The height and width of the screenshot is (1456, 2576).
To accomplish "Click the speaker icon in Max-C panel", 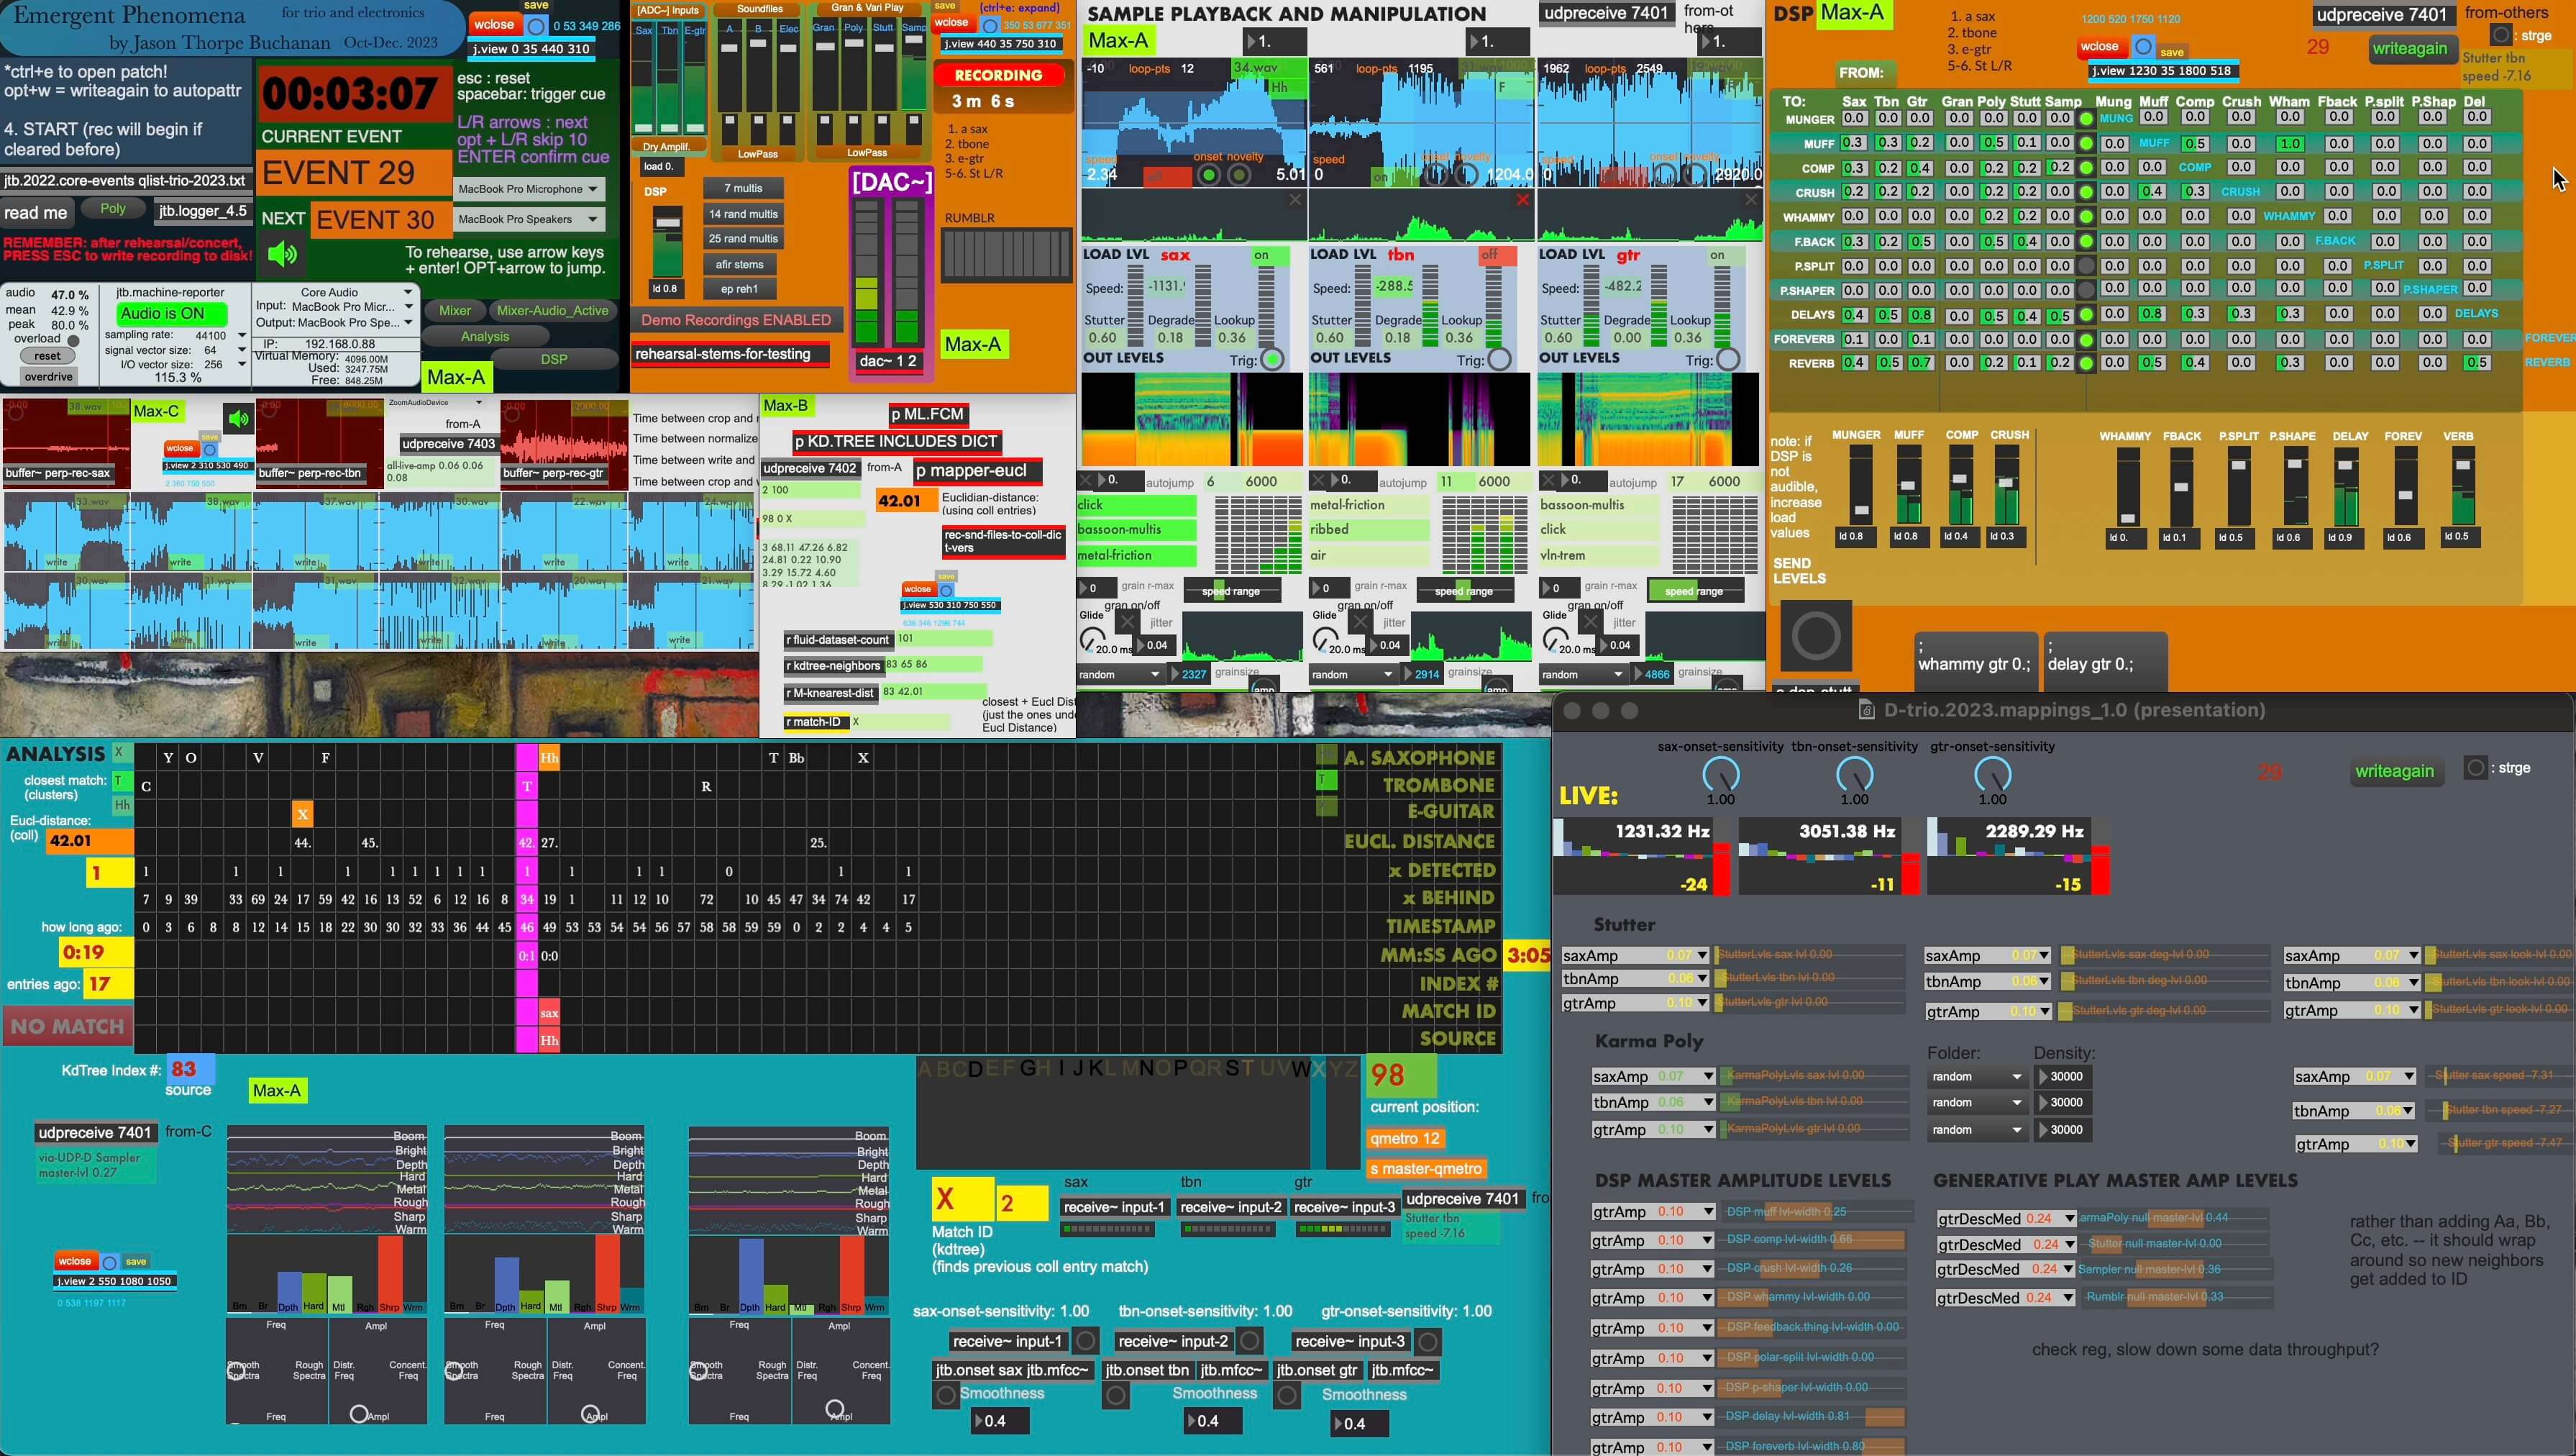I will click(238, 419).
